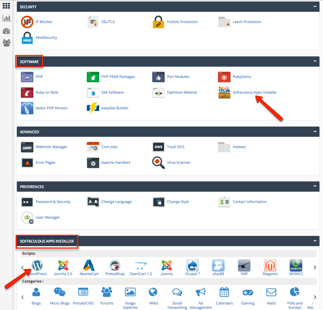Click the PHP icon in Software
The height and width of the screenshot is (310, 323).
click(27, 77)
